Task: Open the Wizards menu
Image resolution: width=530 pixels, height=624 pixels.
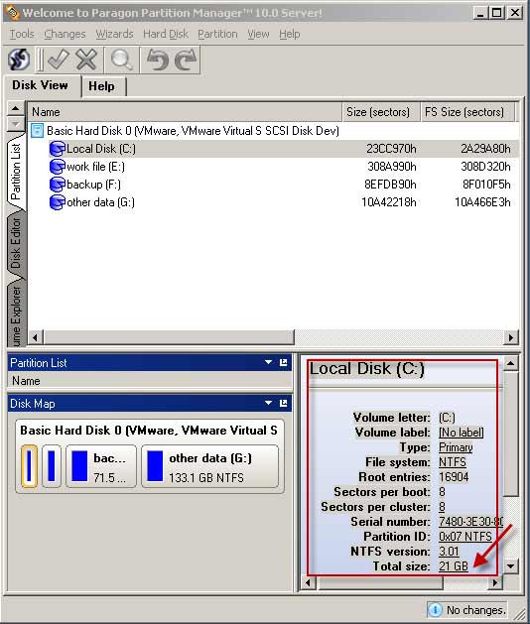Action: (114, 34)
